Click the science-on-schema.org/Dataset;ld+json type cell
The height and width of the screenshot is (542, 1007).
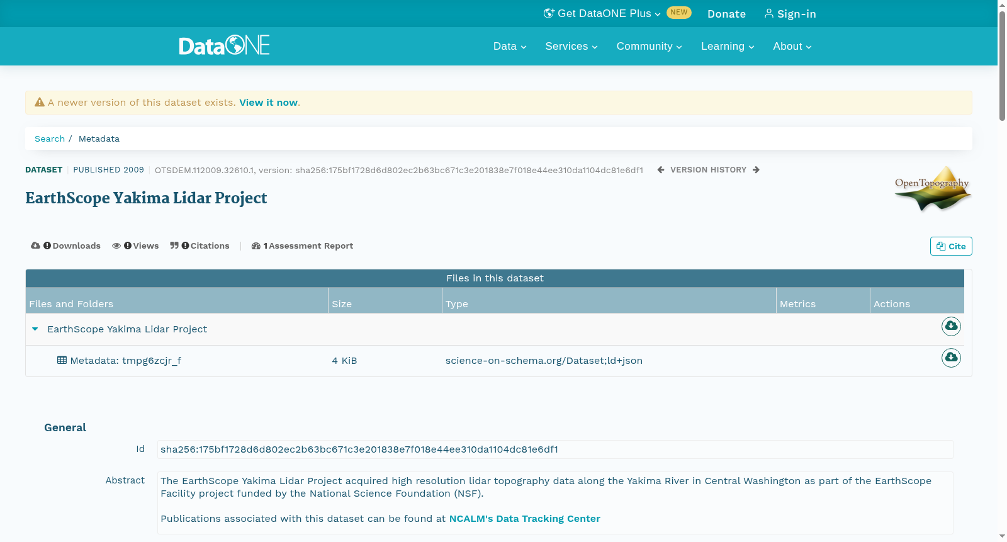pos(544,361)
